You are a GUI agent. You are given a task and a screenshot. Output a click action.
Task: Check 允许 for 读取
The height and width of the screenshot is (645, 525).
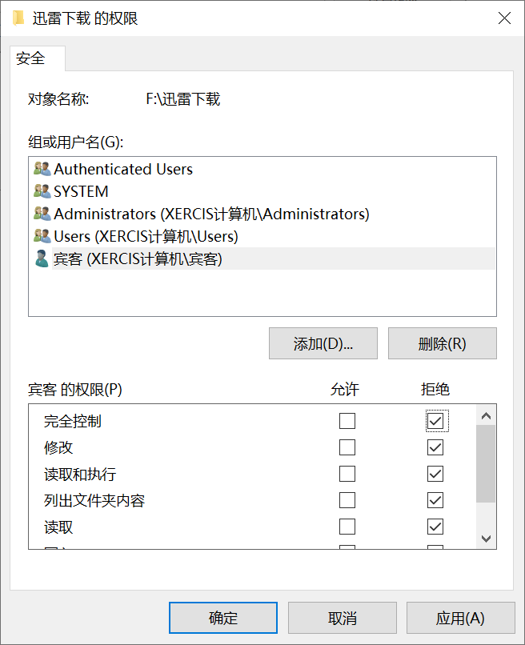coord(347,526)
